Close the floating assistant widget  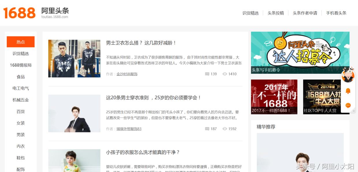353,111
